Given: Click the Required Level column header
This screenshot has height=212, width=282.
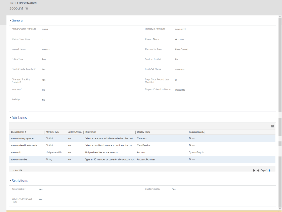Looking at the screenshot, I should [196, 132].
